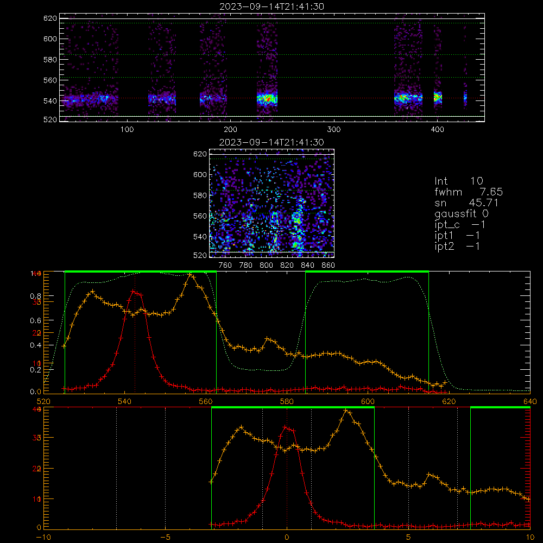
Task: Select the "sn 45.71" readout value
Action: point(466,203)
